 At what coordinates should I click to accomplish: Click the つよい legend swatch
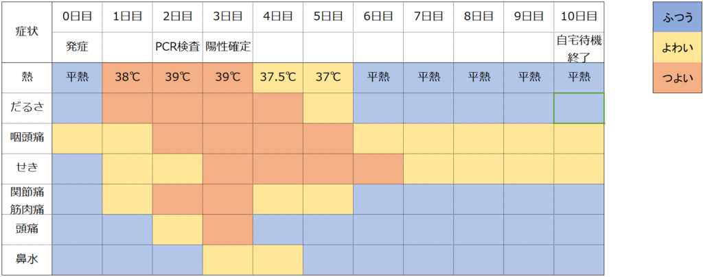(x=676, y=79)
